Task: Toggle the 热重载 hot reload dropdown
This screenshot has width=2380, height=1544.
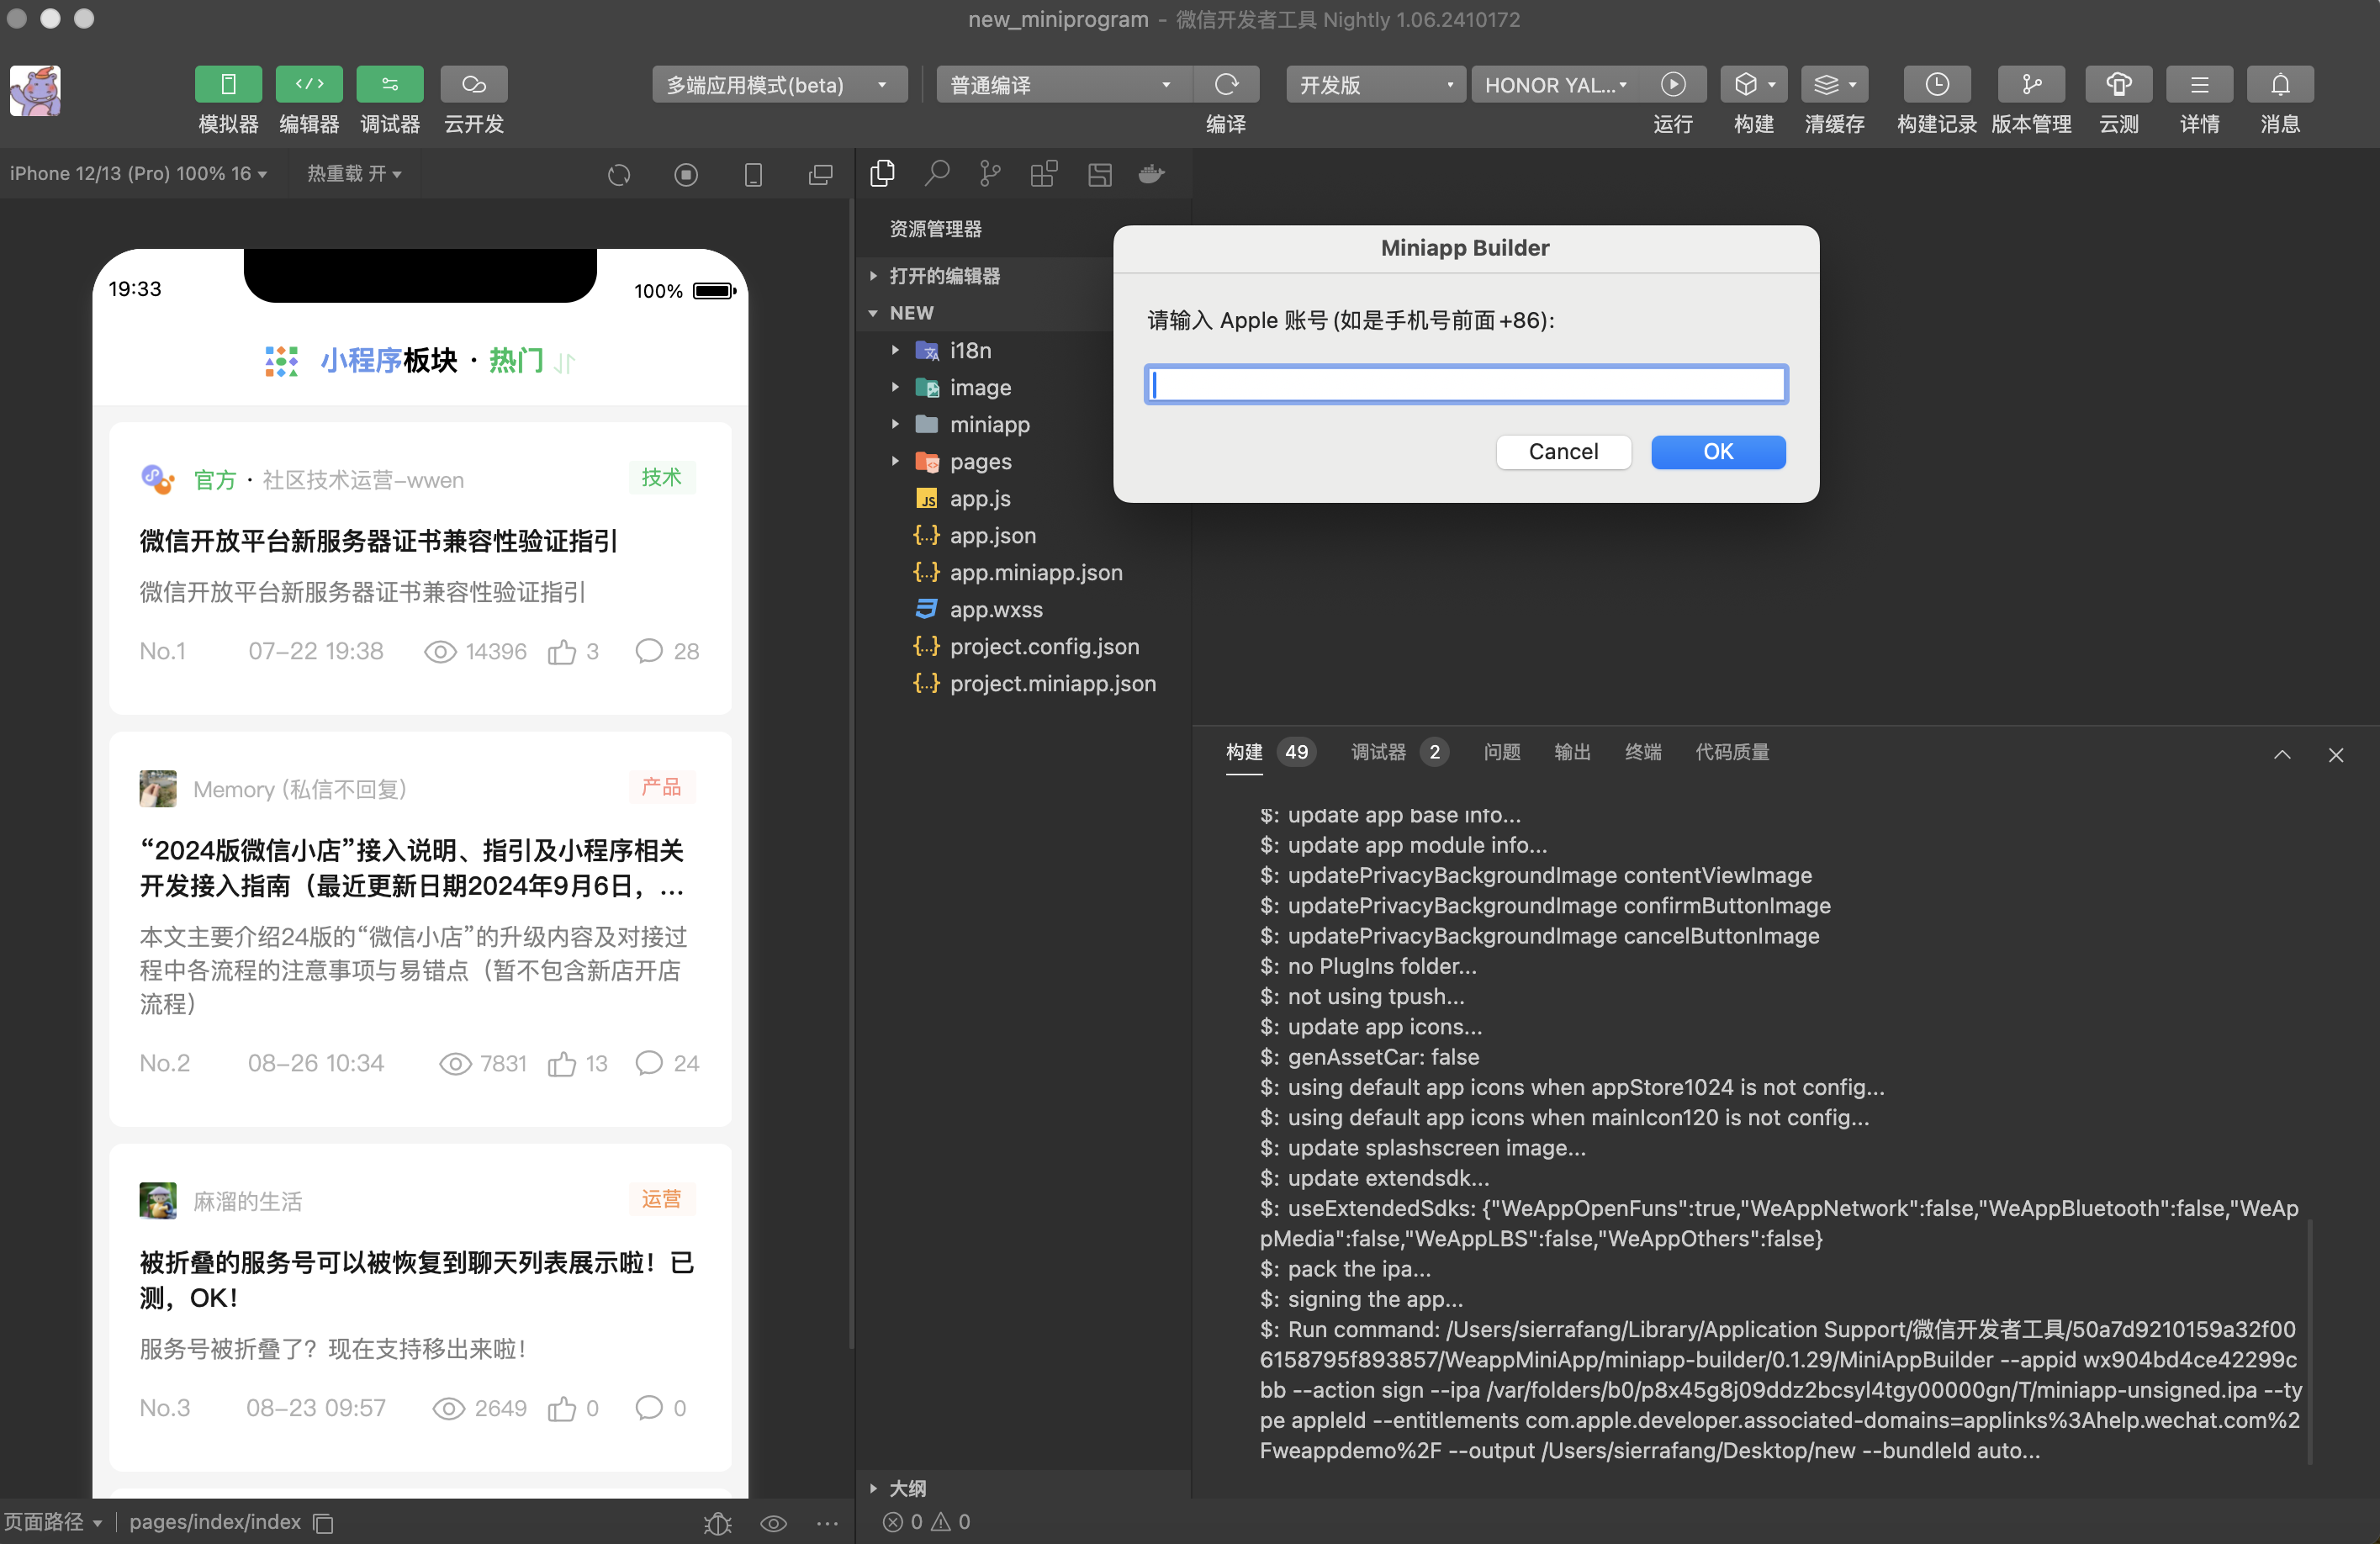Action: pyautogui.click(x=354, y=174)
